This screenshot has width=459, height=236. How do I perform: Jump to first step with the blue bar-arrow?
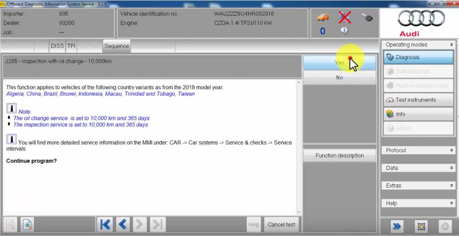pos(105,224)
